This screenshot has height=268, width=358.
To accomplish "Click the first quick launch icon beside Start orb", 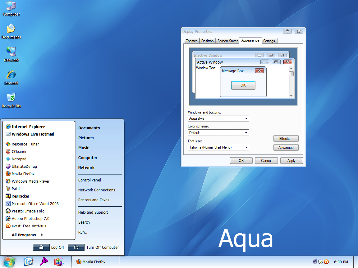I will tap(28, 261).
